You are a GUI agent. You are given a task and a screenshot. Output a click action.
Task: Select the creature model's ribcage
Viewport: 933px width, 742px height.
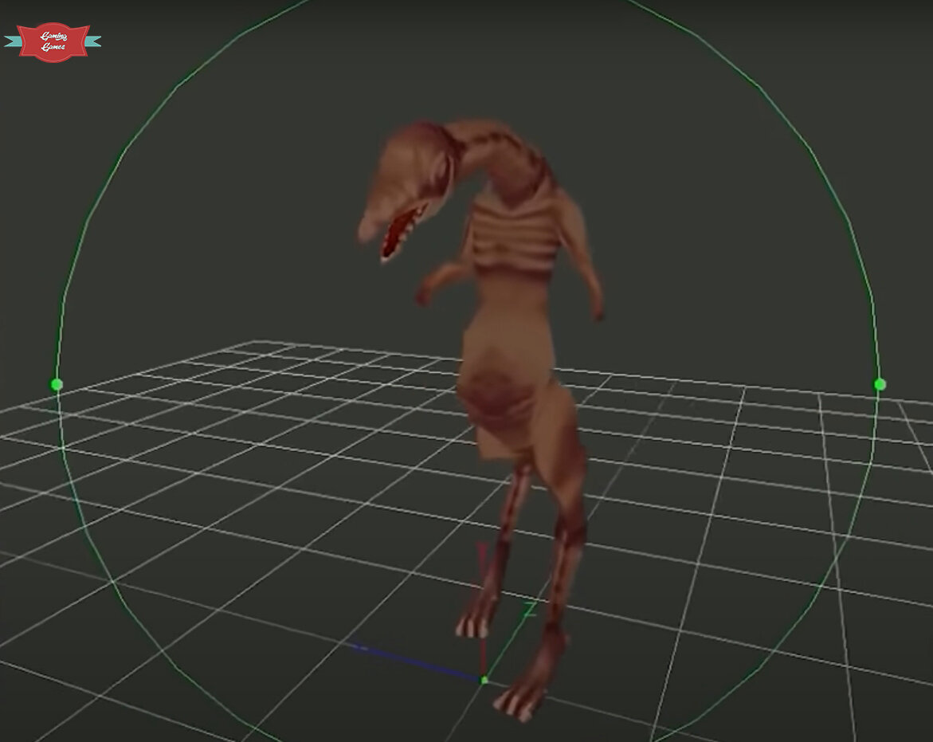tap(515, 238)
